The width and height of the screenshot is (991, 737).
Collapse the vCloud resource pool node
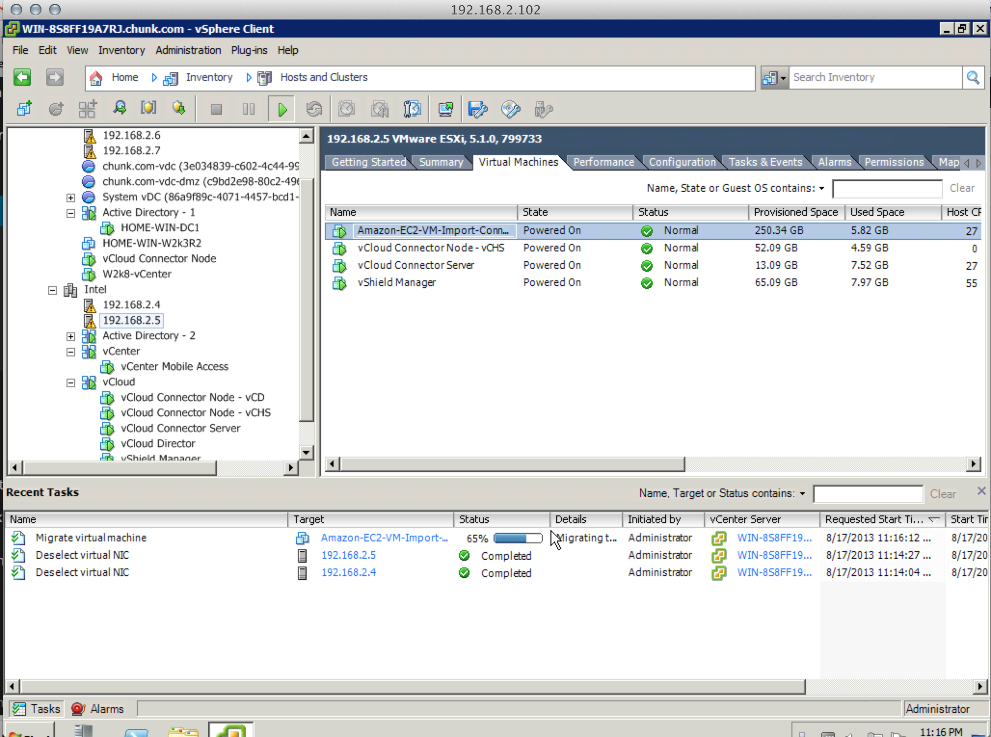(71, 382)
